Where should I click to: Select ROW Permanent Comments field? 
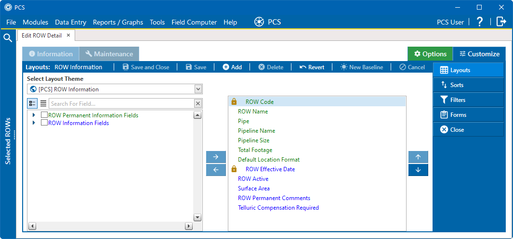[274, 198]
